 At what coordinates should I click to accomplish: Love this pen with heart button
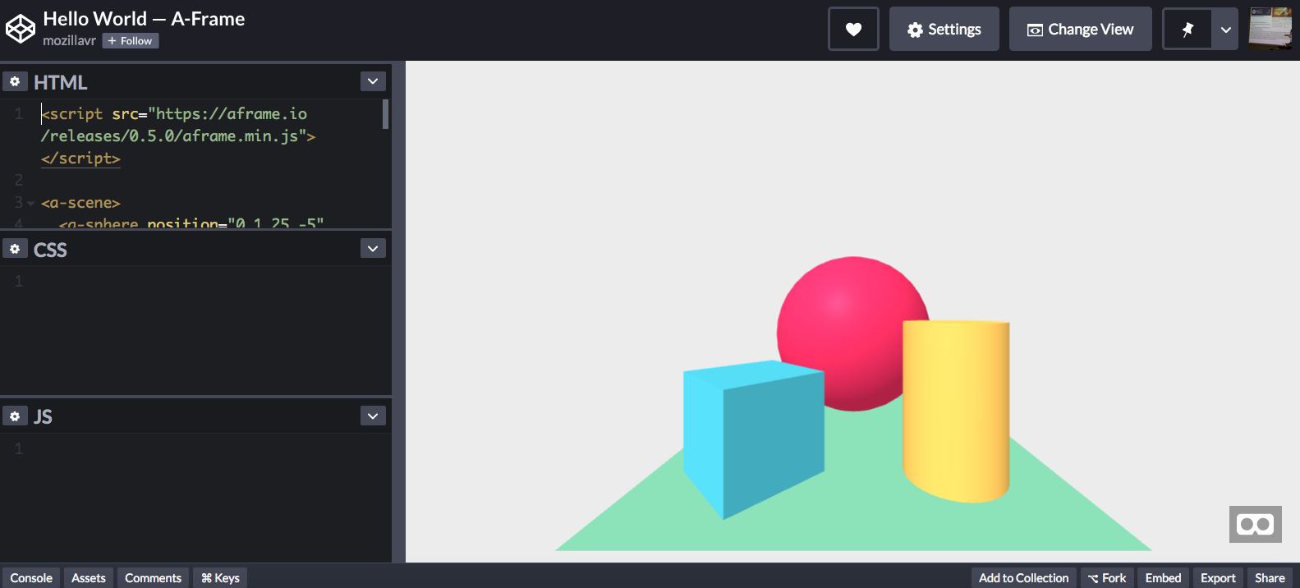click(853, 29)
